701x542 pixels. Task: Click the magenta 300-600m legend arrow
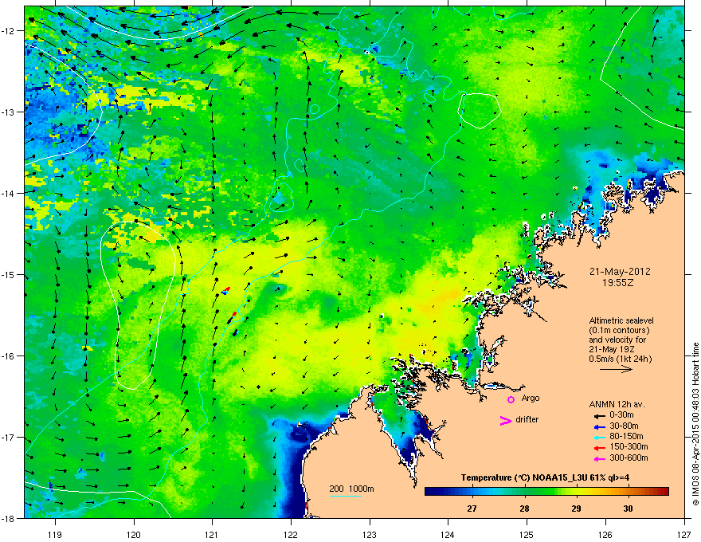[599, 458]
